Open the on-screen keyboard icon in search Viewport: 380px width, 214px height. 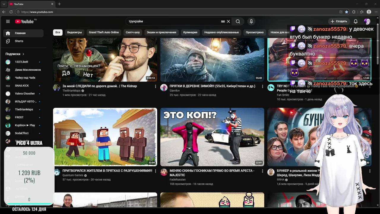pos(223,21)
